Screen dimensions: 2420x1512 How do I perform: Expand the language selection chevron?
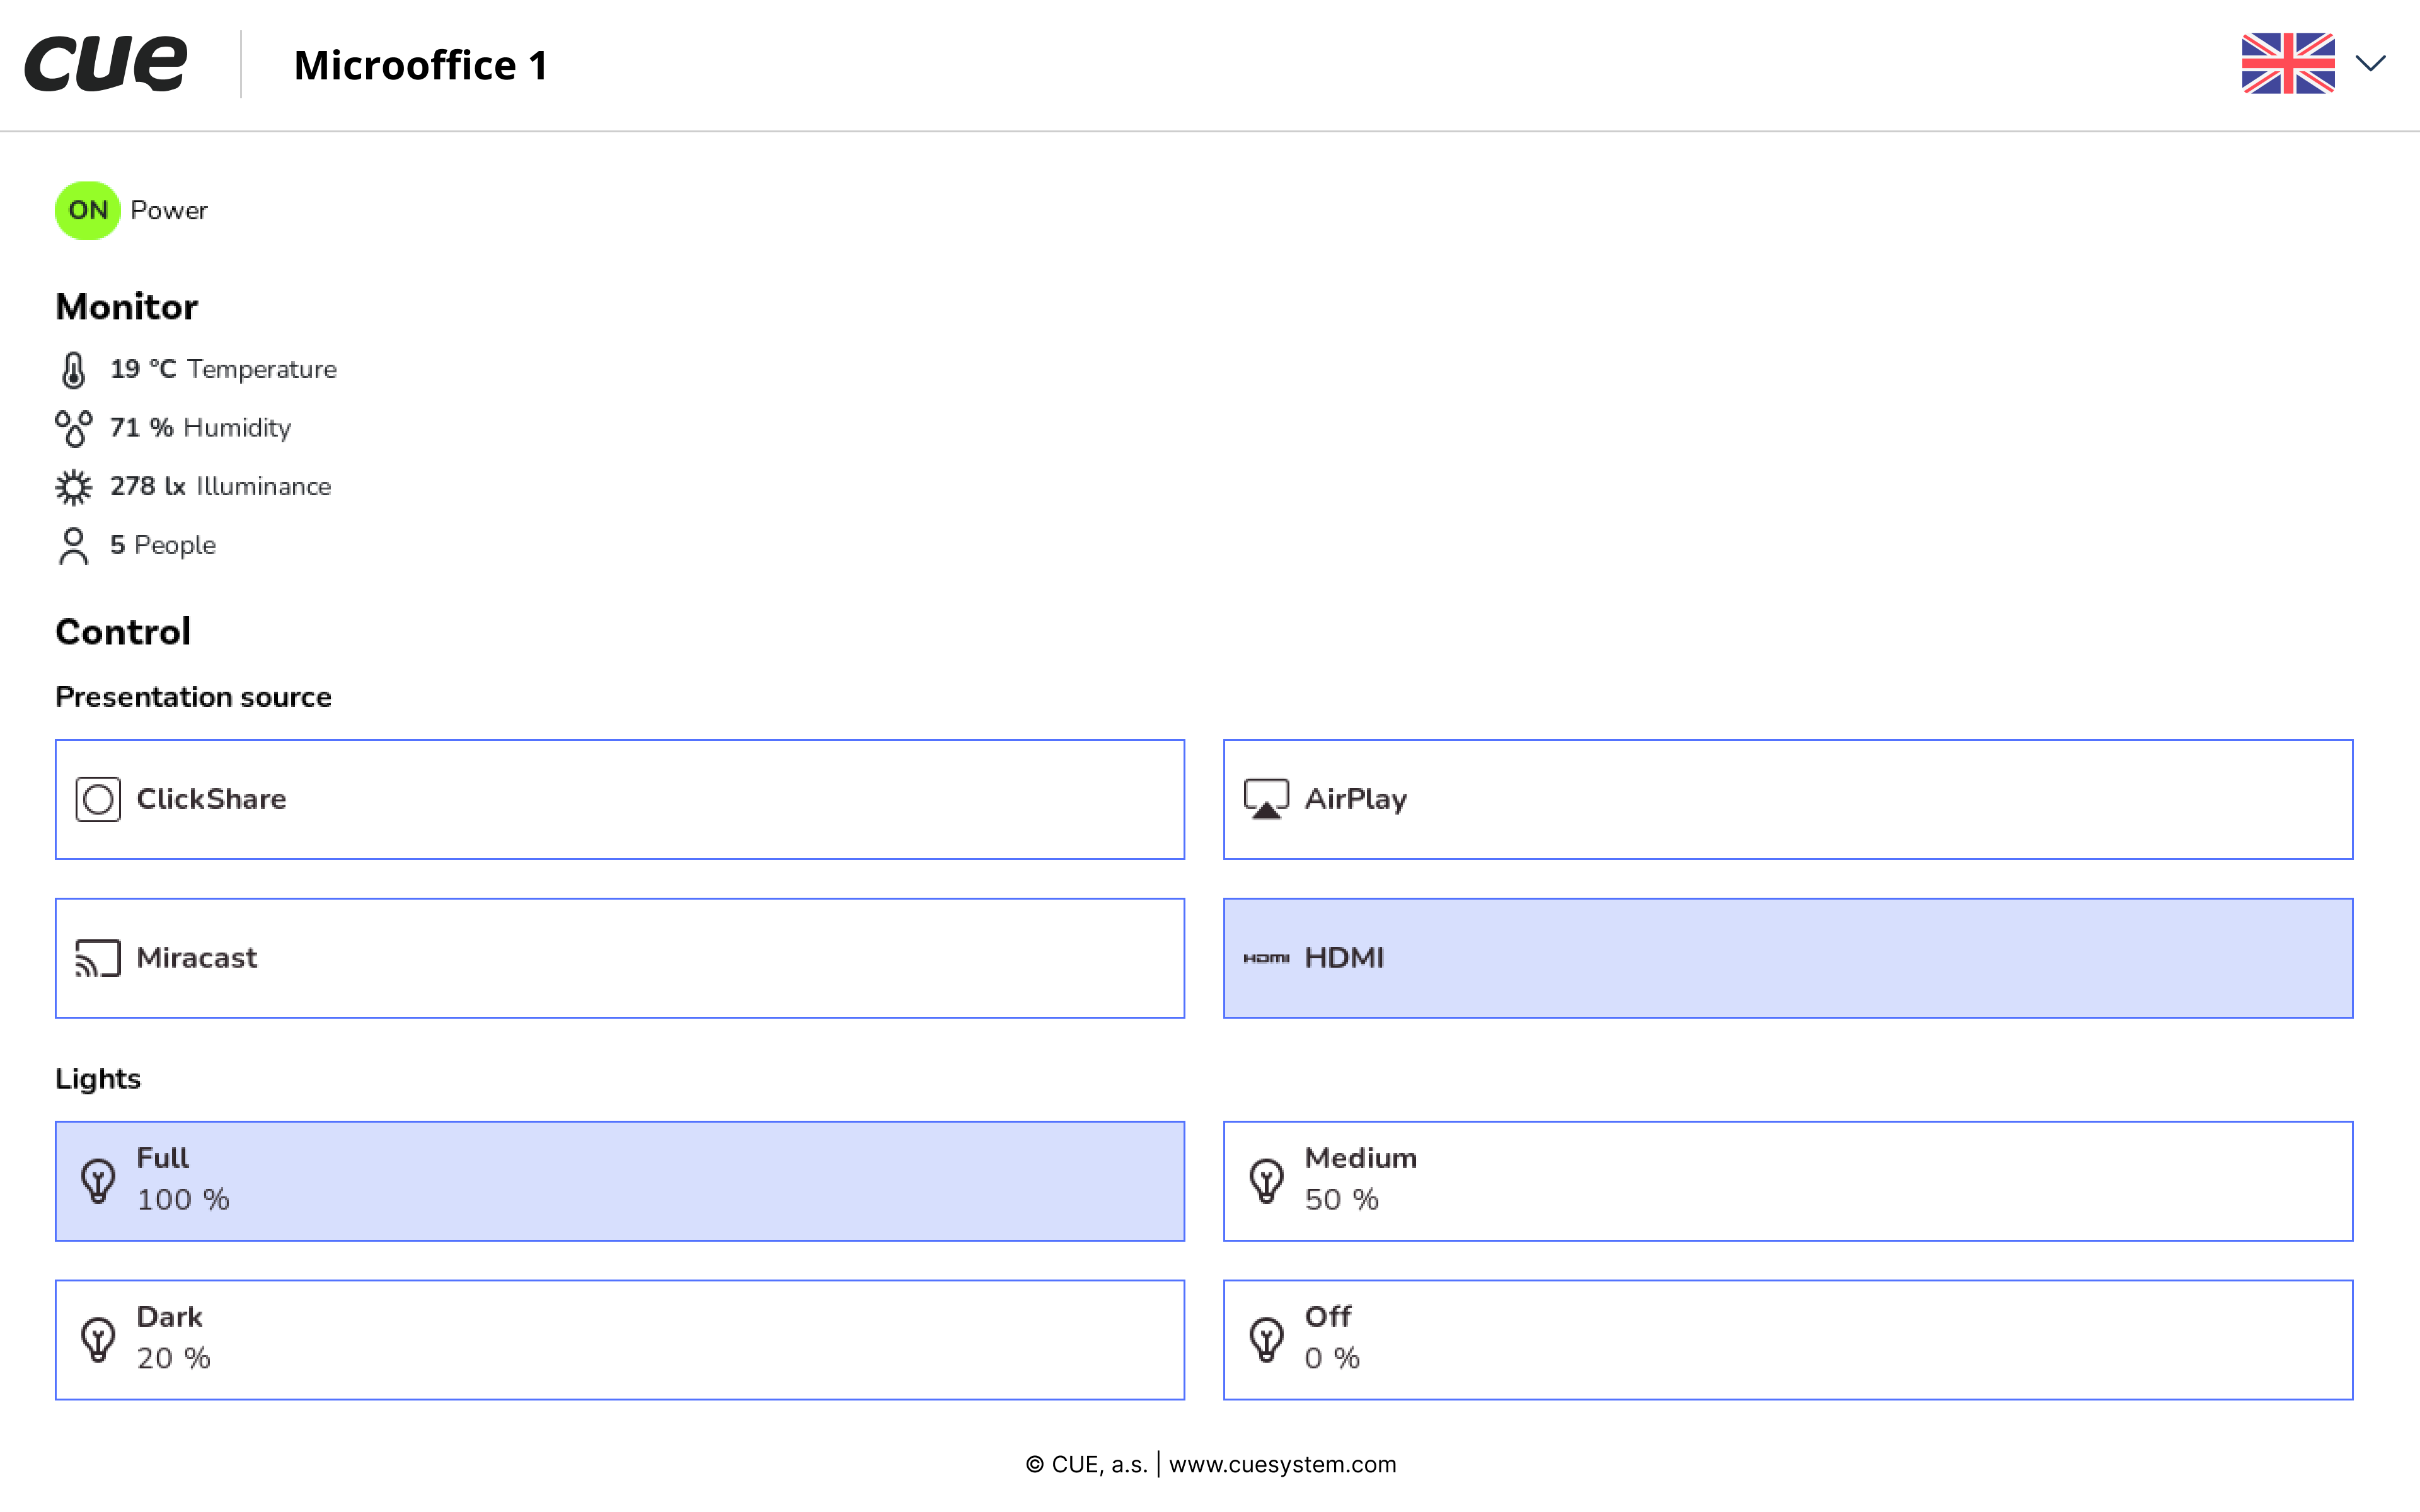coord(2370,64)
